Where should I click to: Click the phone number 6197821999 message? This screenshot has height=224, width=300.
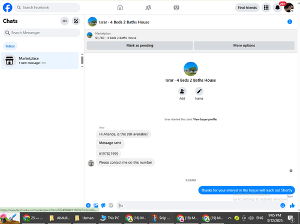tap(109, 154)
